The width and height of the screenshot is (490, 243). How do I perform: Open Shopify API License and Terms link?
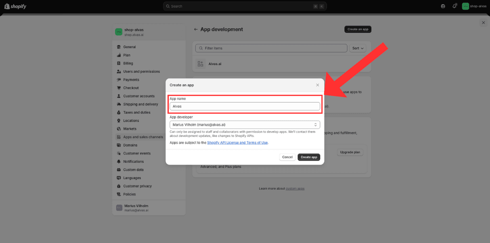pos(237,142)
